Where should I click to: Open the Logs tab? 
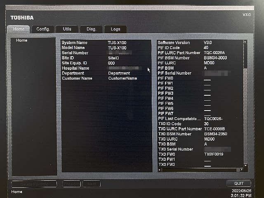[x=115, y=29]
